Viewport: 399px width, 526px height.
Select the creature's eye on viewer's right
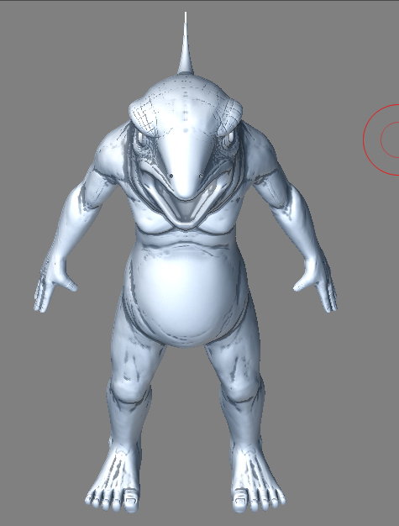230,136
